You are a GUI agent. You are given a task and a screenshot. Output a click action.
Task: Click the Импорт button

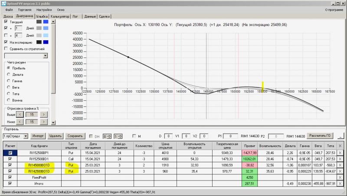pos(38,136)
